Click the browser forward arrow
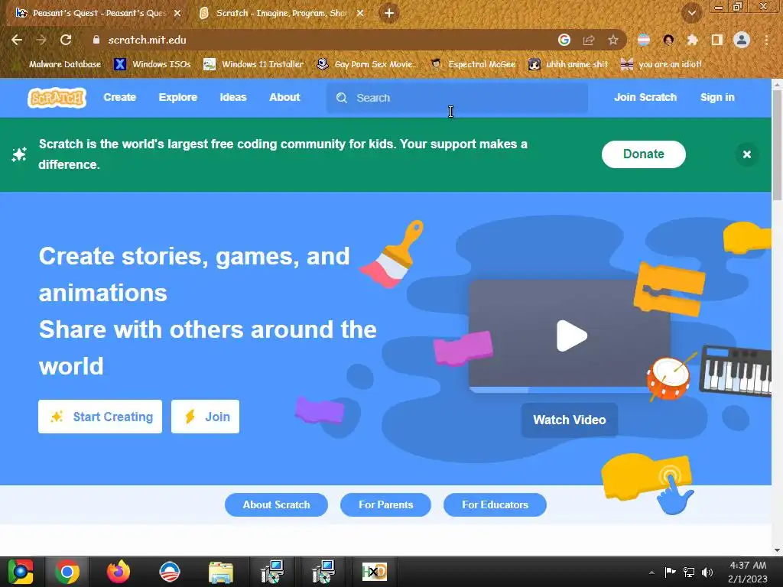 pos(41,40)
